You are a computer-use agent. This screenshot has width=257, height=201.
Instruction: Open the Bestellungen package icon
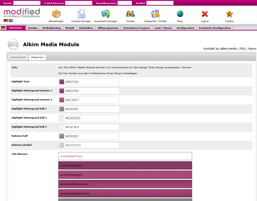click(56, 14)
